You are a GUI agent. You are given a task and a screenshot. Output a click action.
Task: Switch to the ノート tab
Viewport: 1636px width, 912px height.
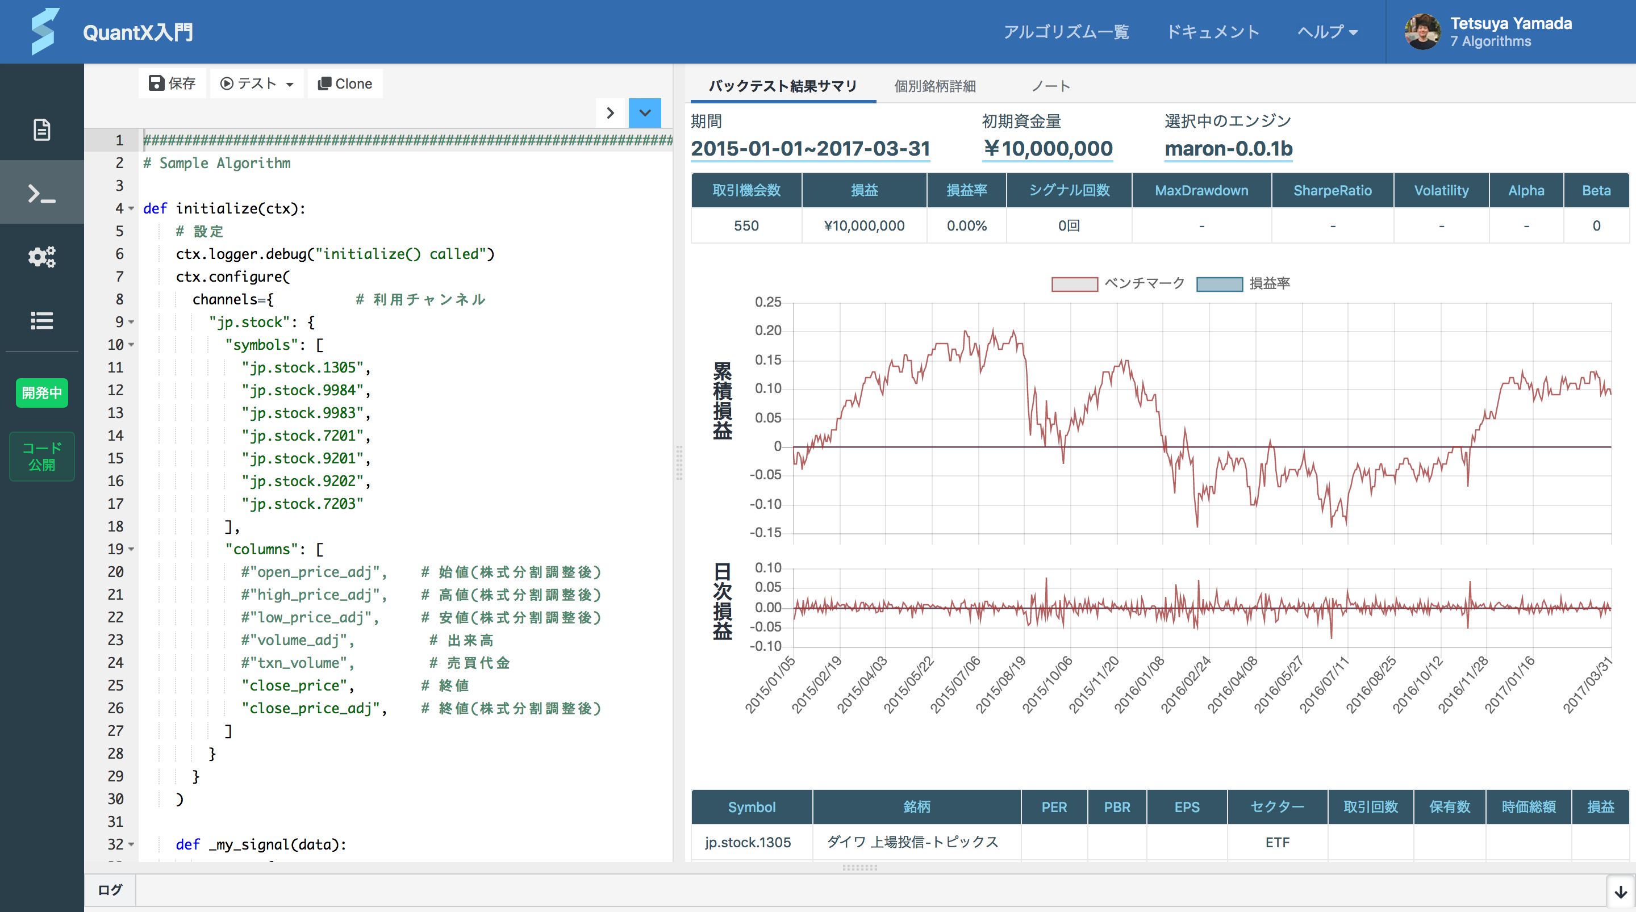coord(1051,86)
